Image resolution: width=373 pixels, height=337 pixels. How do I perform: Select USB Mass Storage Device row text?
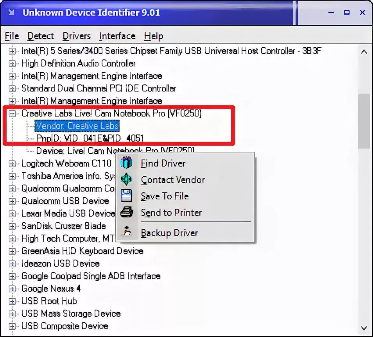pos(71,314)
